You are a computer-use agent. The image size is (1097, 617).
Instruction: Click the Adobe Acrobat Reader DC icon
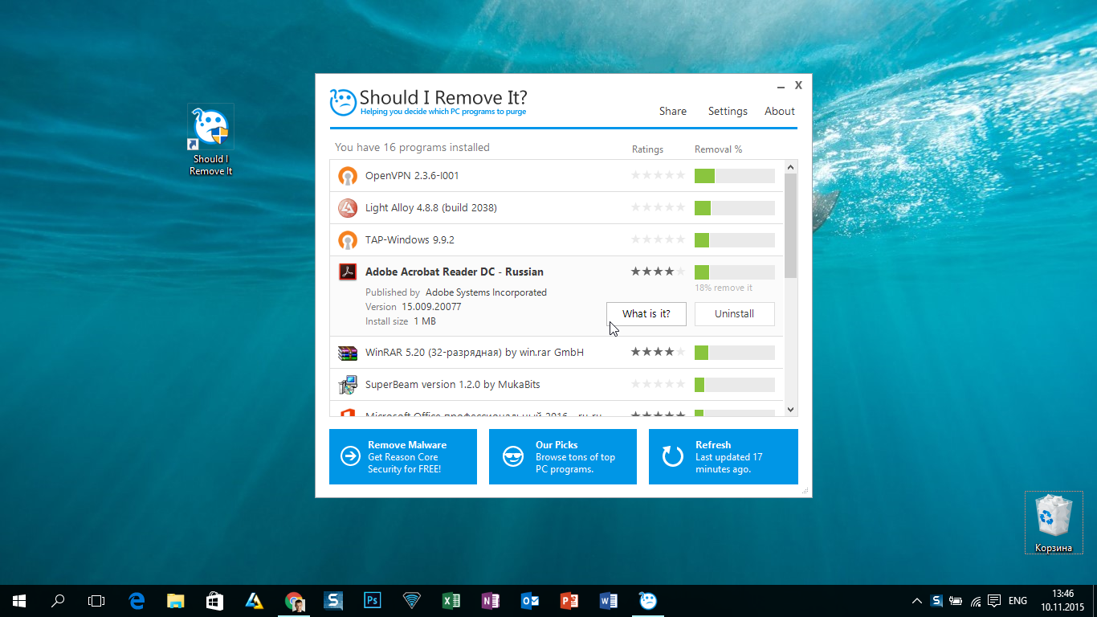pos(347,272)
